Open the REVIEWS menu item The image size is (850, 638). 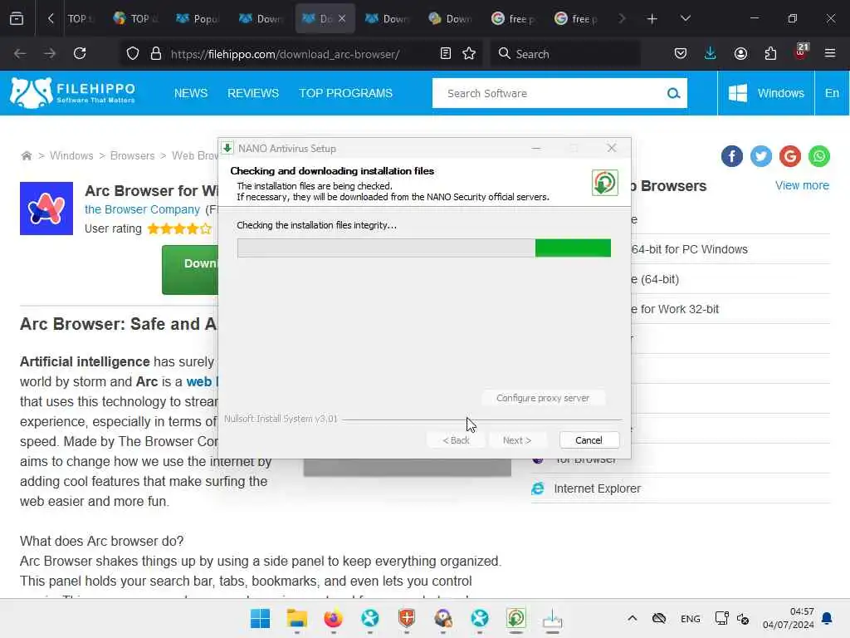[x=253, y=93]
